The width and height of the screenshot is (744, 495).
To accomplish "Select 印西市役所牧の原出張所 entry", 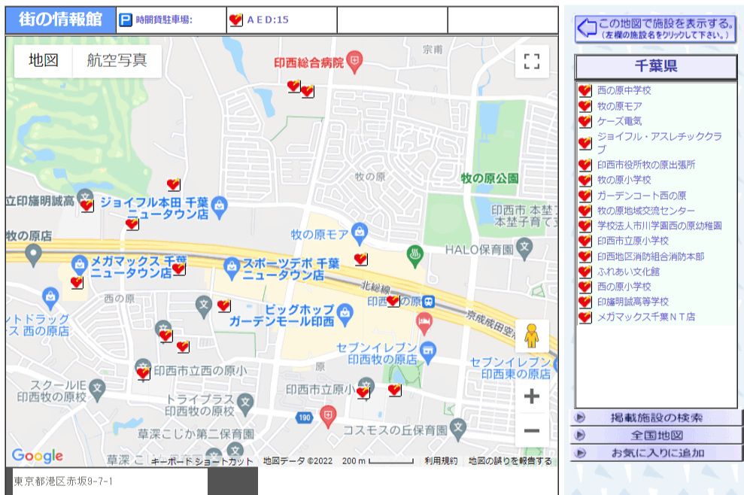I will click(645, 165).
